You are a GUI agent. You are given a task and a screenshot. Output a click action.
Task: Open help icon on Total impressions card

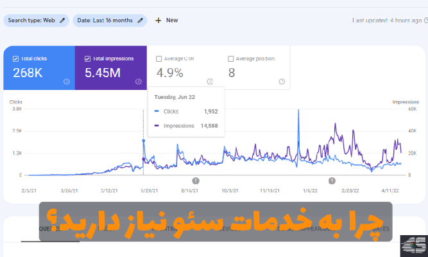139,82
